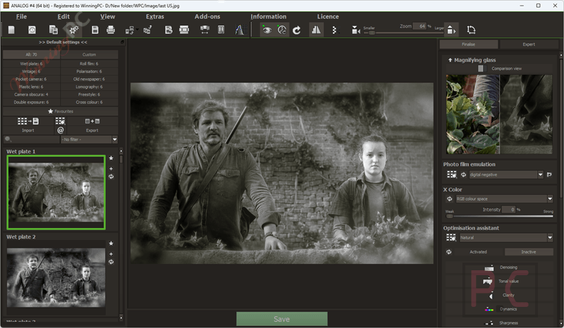Click the crop rotate icon
Screen dimensions: 564x328
(x=471, y=30)
